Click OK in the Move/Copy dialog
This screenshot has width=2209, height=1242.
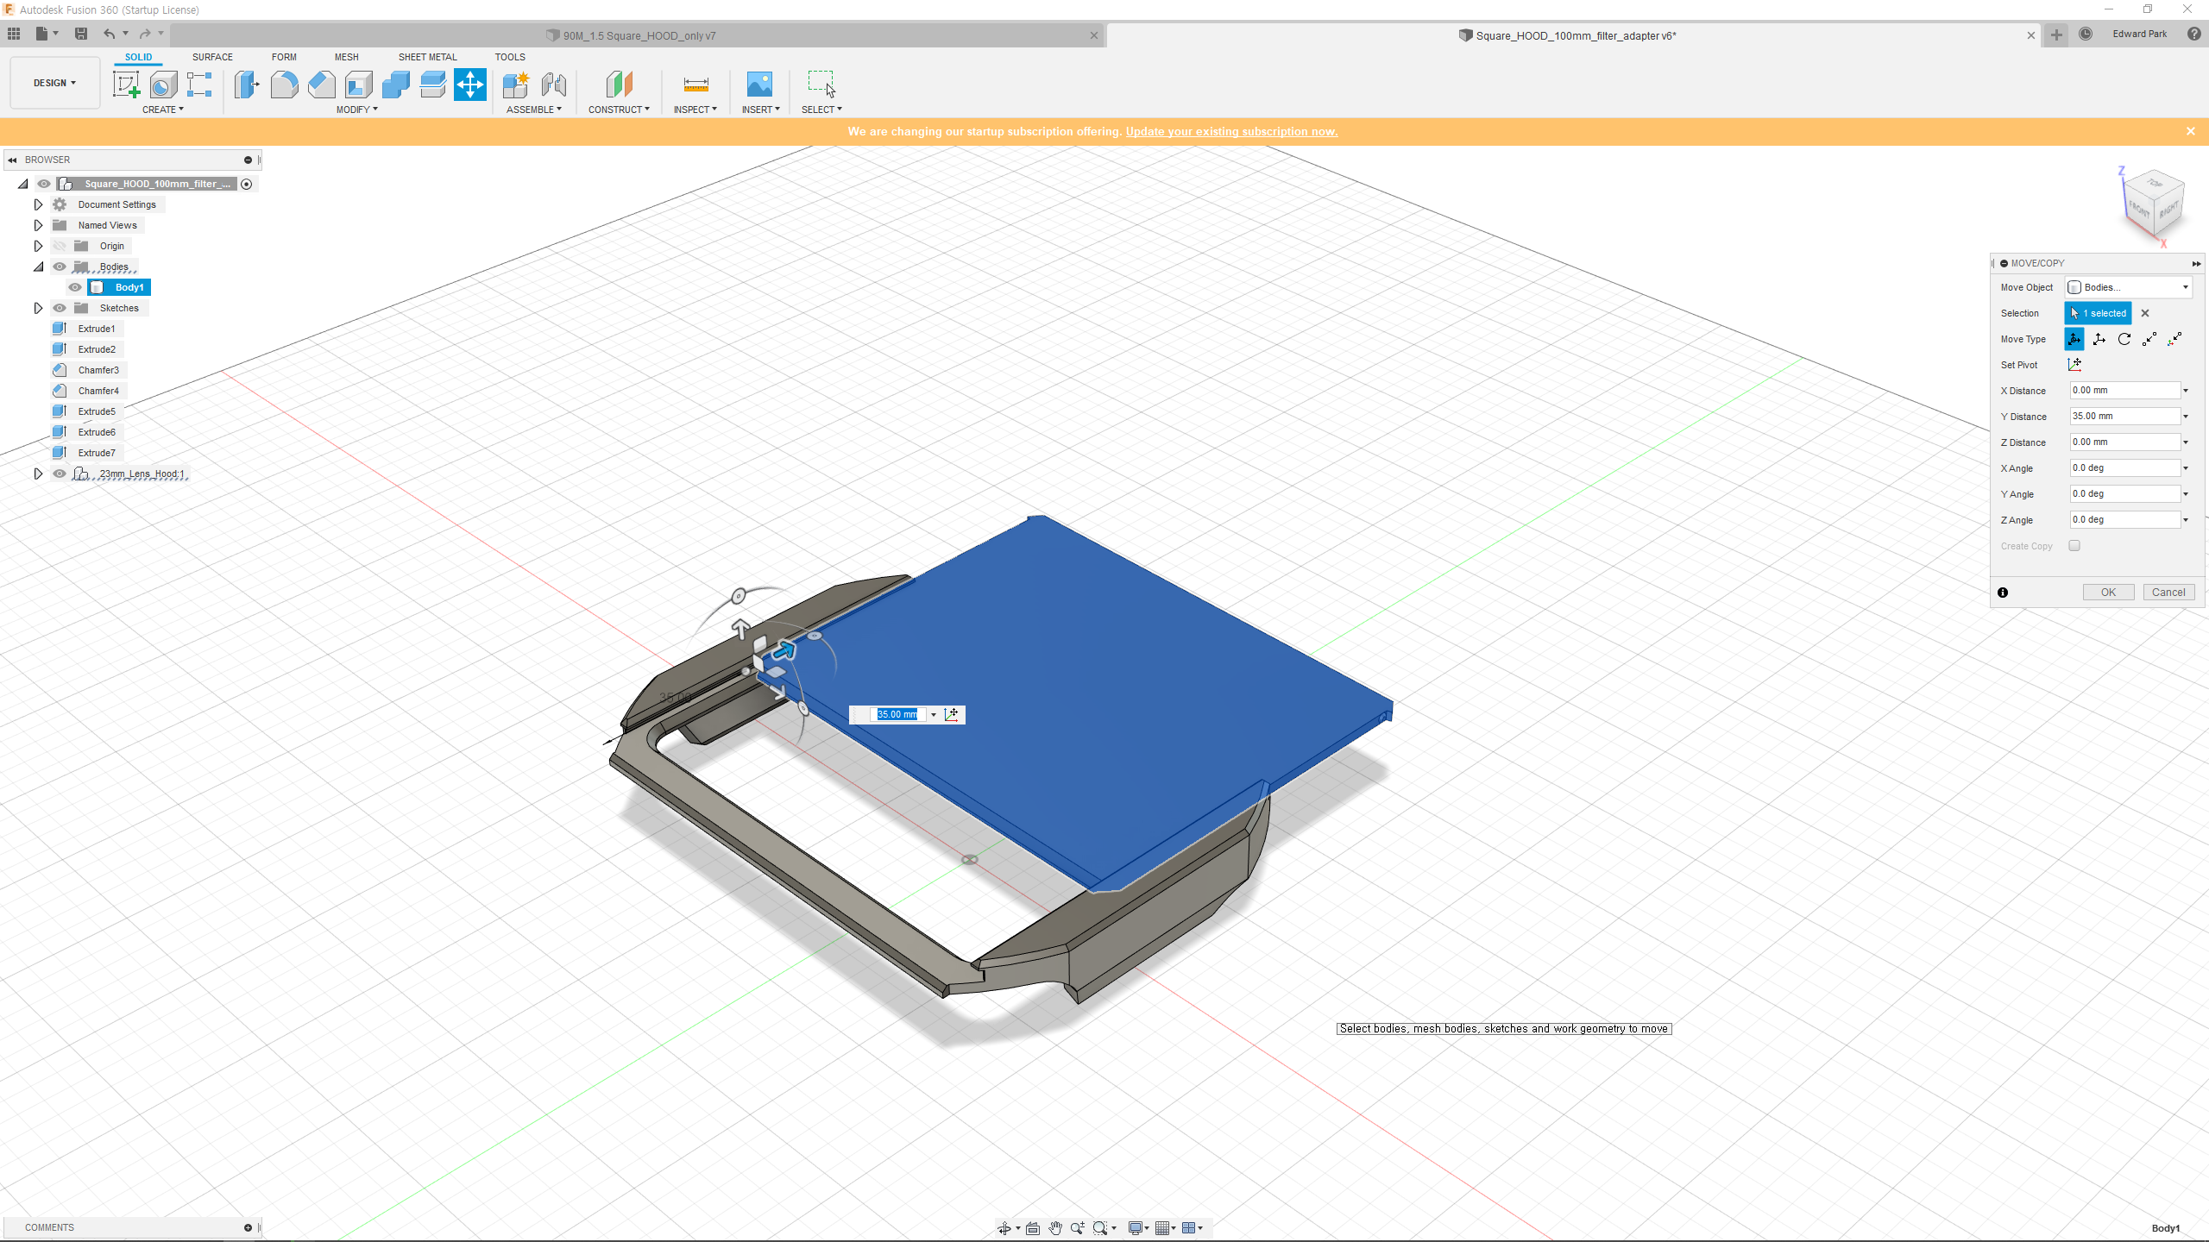(x=2108, y=593)
